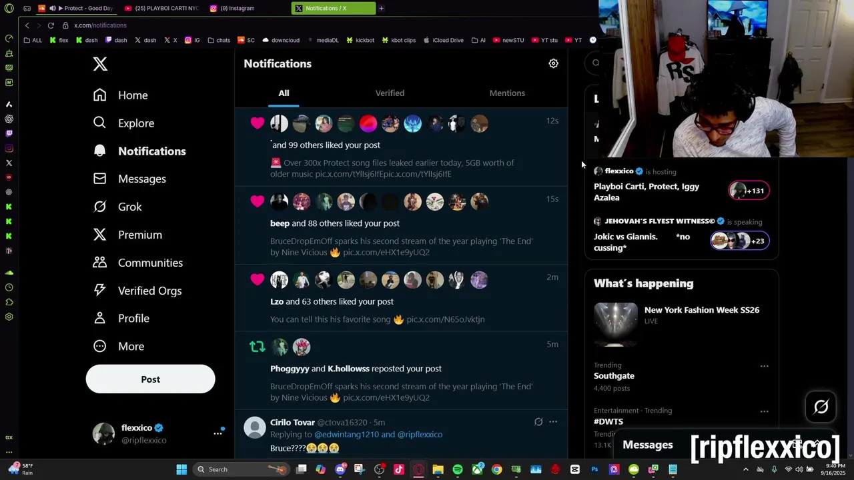Open the IG bookmark
This screenshot has width=854, height=480.
click(x=192, y=40)
